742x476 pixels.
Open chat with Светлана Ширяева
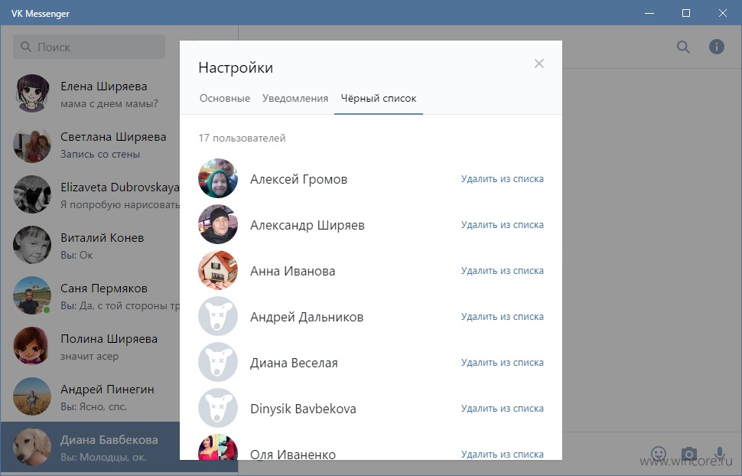90,144
